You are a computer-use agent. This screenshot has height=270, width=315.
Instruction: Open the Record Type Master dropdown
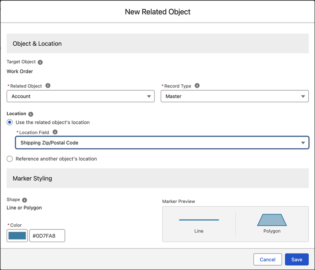click(235, 96)
